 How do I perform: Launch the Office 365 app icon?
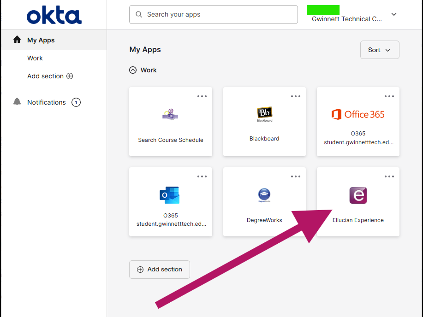[x=358, y=114]
